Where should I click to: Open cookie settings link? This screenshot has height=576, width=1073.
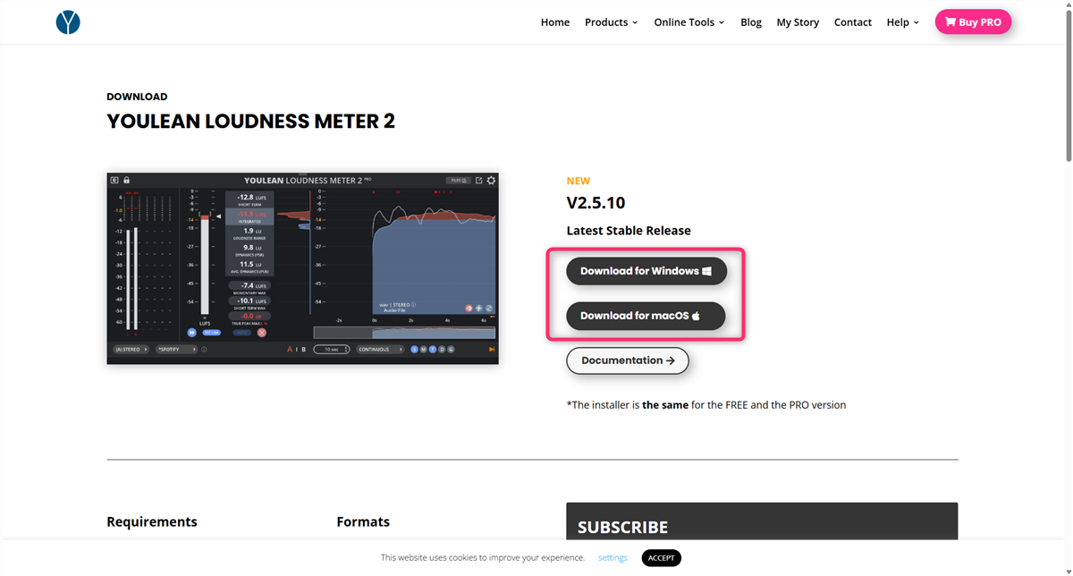pyautogui.click(x=613, y=558)
